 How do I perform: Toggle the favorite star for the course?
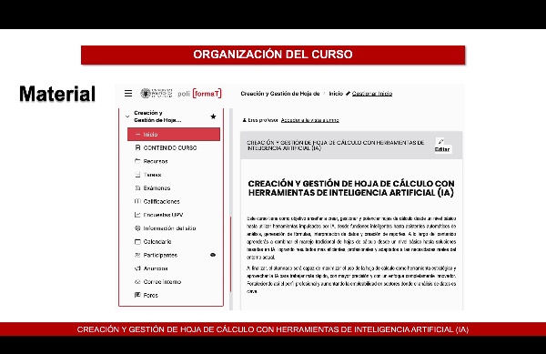[x=213, y=116]
